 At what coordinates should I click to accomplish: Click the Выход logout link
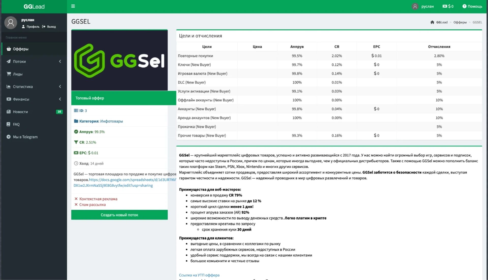(49, 27)
